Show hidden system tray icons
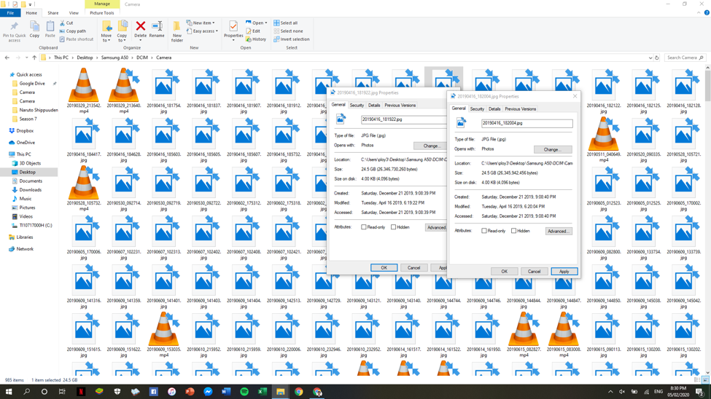This screenshot has height=399, width=711. [610, 392]
